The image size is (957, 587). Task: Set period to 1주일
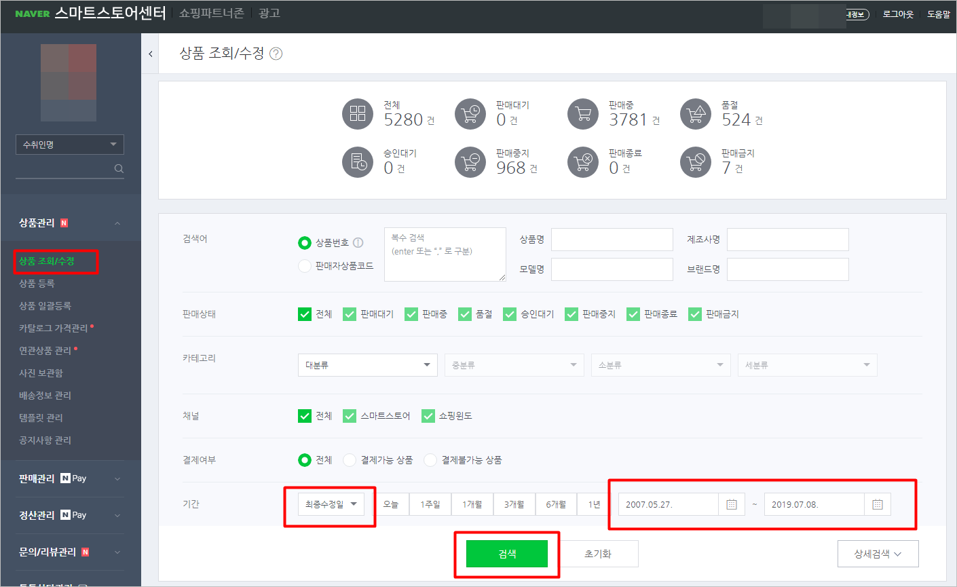tap(430, 504)
